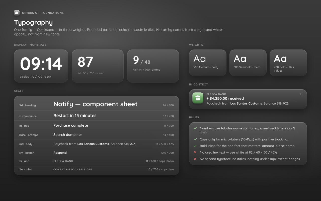Select the checkmark next to the micro-labels caps rule

(x=195, y=139)
